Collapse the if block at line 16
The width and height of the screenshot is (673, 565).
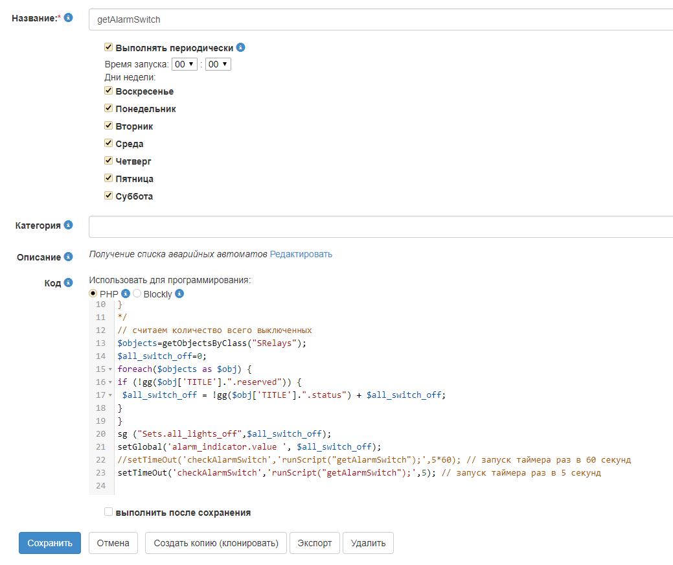click(111, 382)
